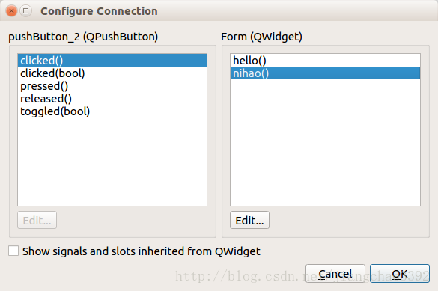The image size is (438, 291).
Task: Pick the released() signal
Action: (x=112, y=99)
